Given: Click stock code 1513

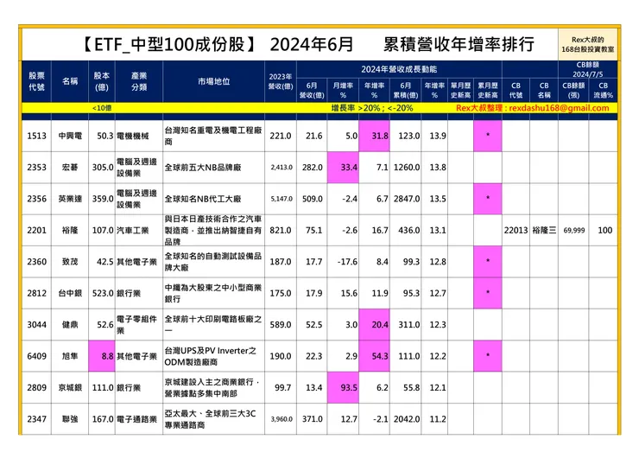Looking at the screenshot, I should [x=36, y=136].
